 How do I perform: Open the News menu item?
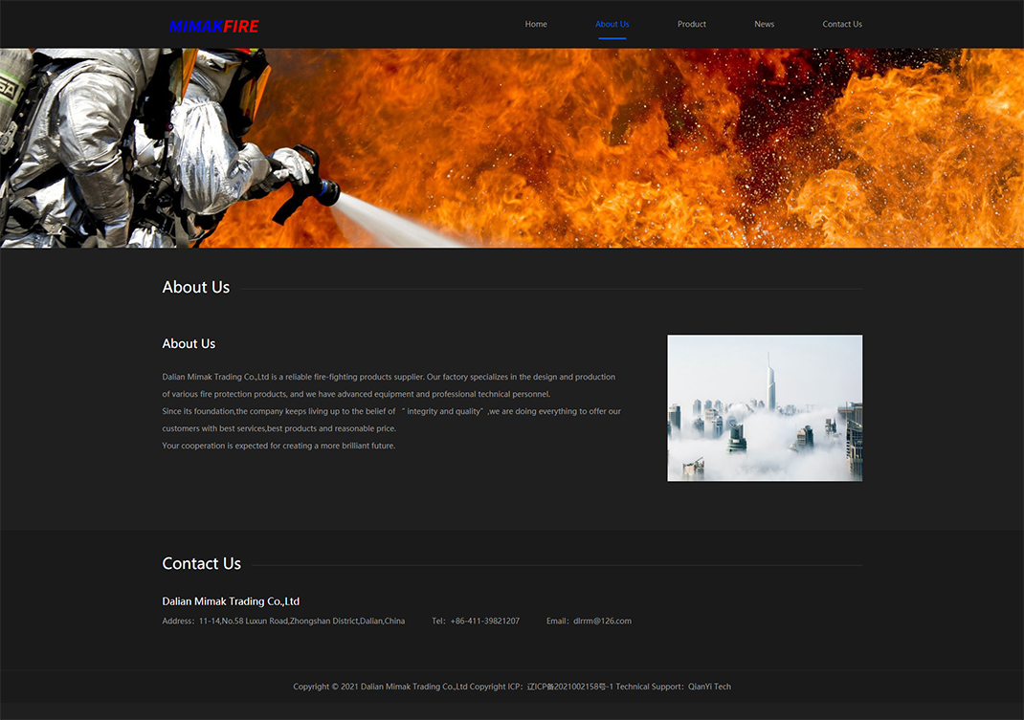[x=764, y=24]
